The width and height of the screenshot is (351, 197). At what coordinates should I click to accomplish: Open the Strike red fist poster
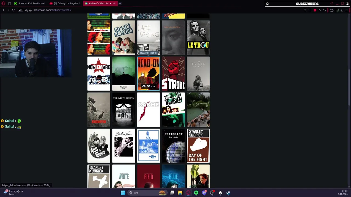point(173,74)
